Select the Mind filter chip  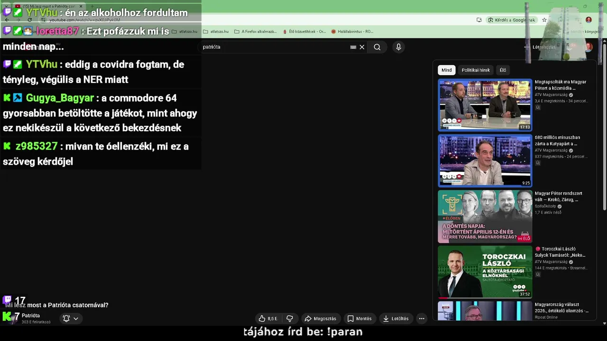447,70
